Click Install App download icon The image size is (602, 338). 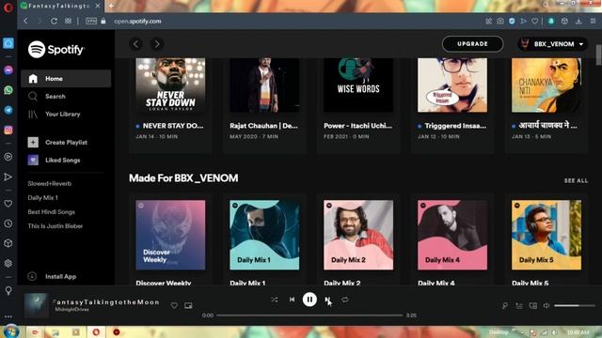click(32, 276)
